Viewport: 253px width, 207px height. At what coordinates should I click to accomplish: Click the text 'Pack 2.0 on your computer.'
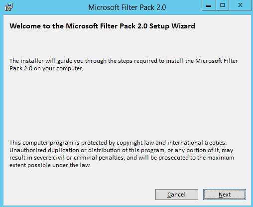click(46, 68)
